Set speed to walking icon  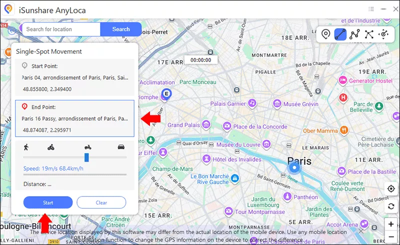(25, 147)
